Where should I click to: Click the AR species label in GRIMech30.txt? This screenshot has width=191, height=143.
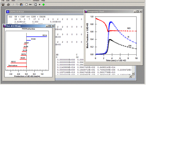(57, 55)
